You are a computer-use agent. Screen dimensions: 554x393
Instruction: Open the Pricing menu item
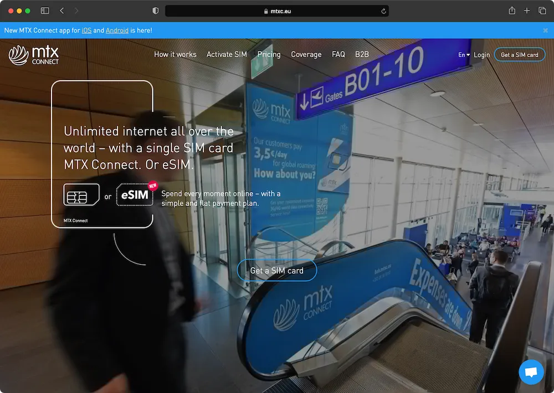point(269,54)
